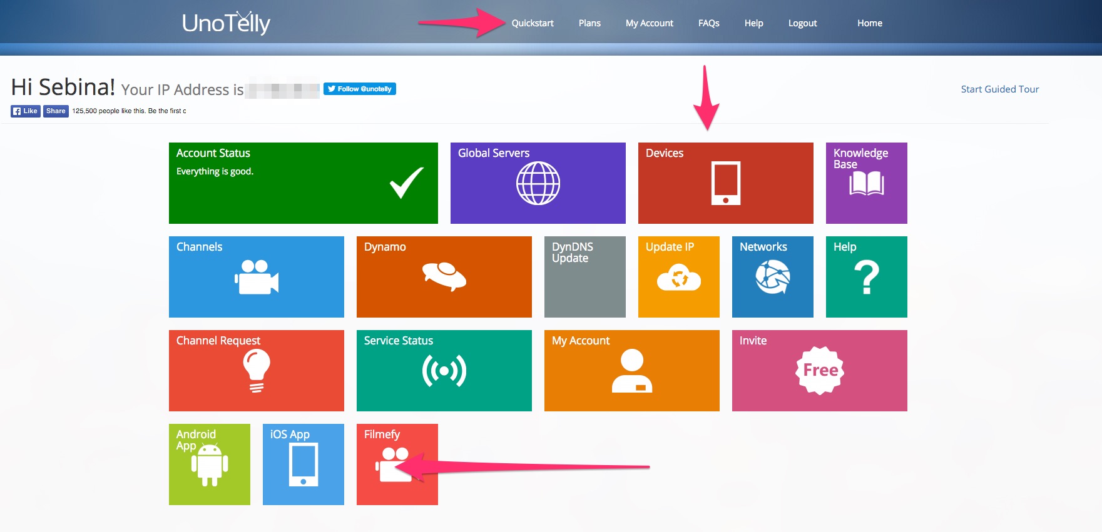Select the Android App tile
The width and height of the screenshot is (1102, 532).
point(209,464)
